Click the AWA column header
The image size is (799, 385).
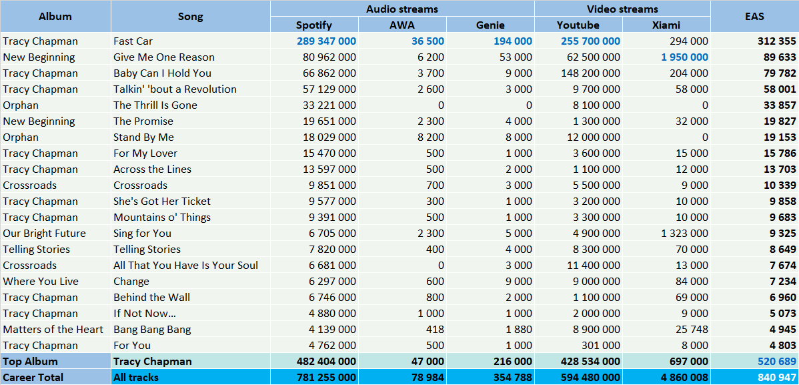click(403, 25)
